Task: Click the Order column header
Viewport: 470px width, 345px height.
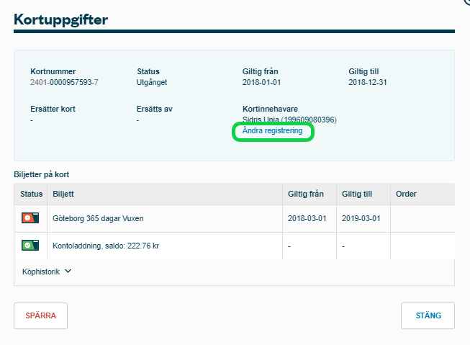Action: (x=406, y=194)
